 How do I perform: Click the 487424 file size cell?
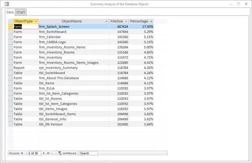click(119, 26)
